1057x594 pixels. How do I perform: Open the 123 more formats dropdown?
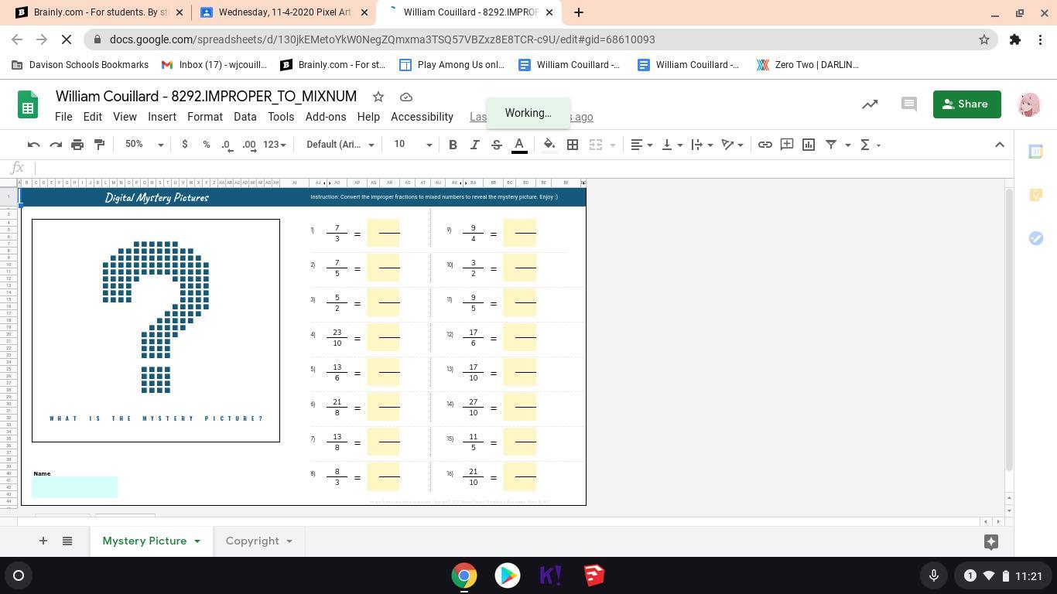tap(274, 145)
